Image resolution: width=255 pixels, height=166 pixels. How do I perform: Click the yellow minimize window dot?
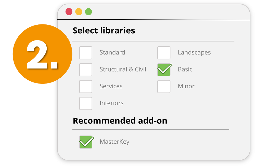click(x=79, y=12)
